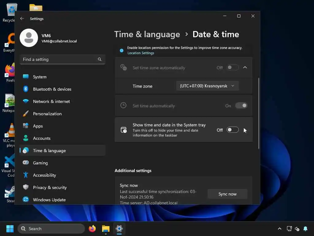Toggle Set time zone automatically switch

coord(232,67)
